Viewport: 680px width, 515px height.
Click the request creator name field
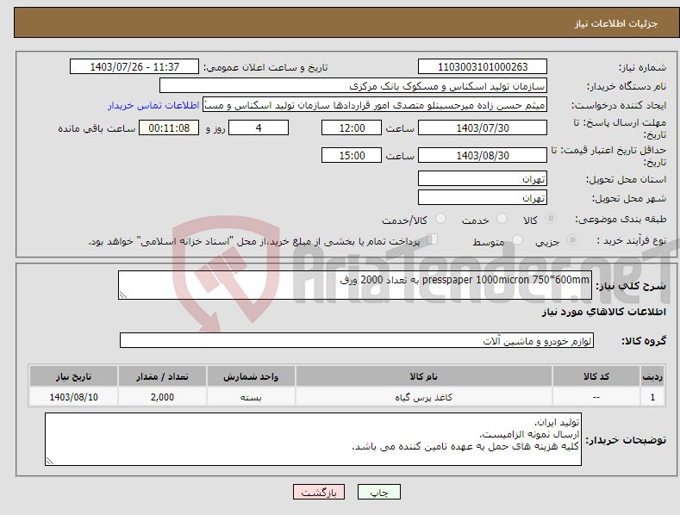[375, 105]
